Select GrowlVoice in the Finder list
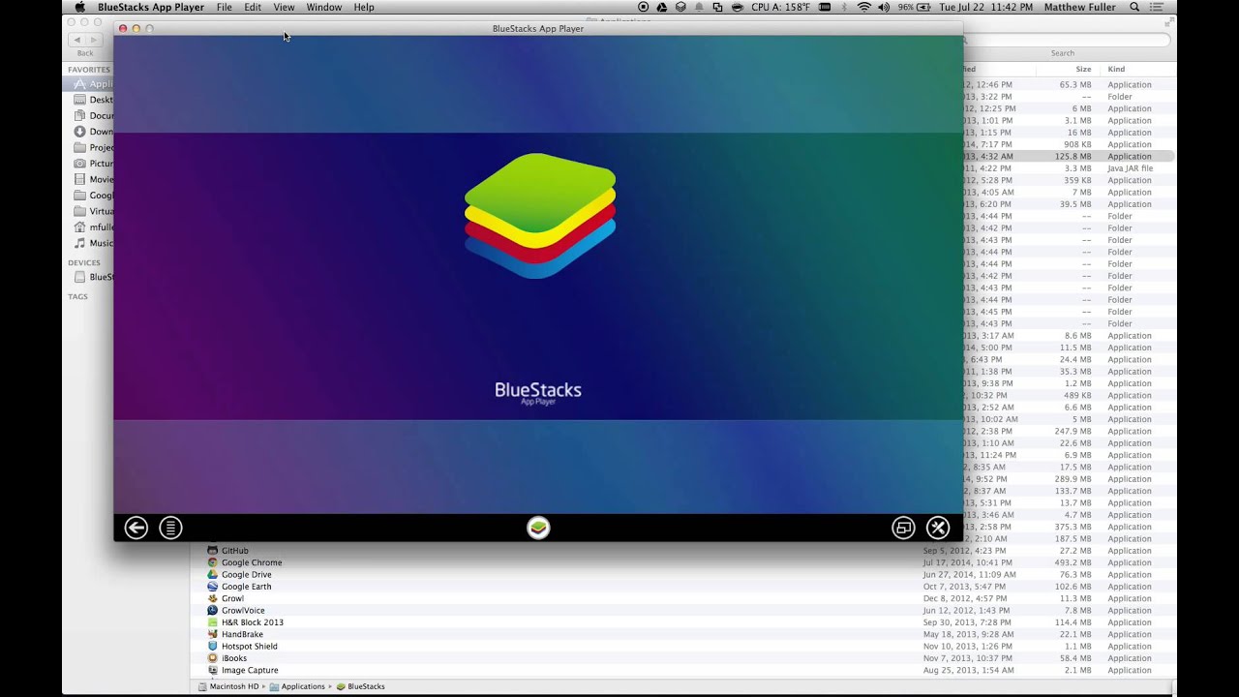The width and height of the screenshot is (1239, 697). click(x=243, y=611)
